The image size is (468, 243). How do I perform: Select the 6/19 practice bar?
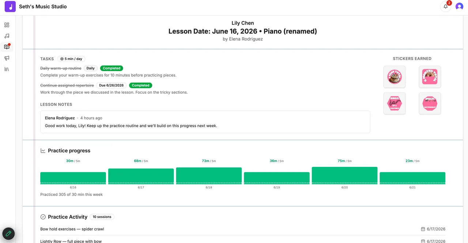(x=277, y=178)
